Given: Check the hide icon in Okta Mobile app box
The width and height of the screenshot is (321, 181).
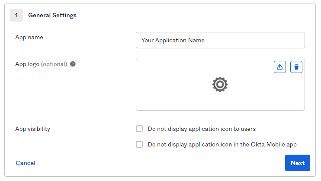Looking at the screenshot, I should coord(139,144).
